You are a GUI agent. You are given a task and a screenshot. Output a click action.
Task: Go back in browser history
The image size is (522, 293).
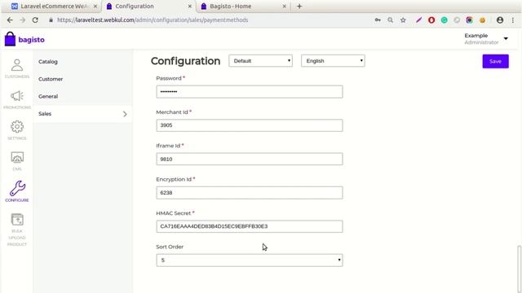pos(10,20)
